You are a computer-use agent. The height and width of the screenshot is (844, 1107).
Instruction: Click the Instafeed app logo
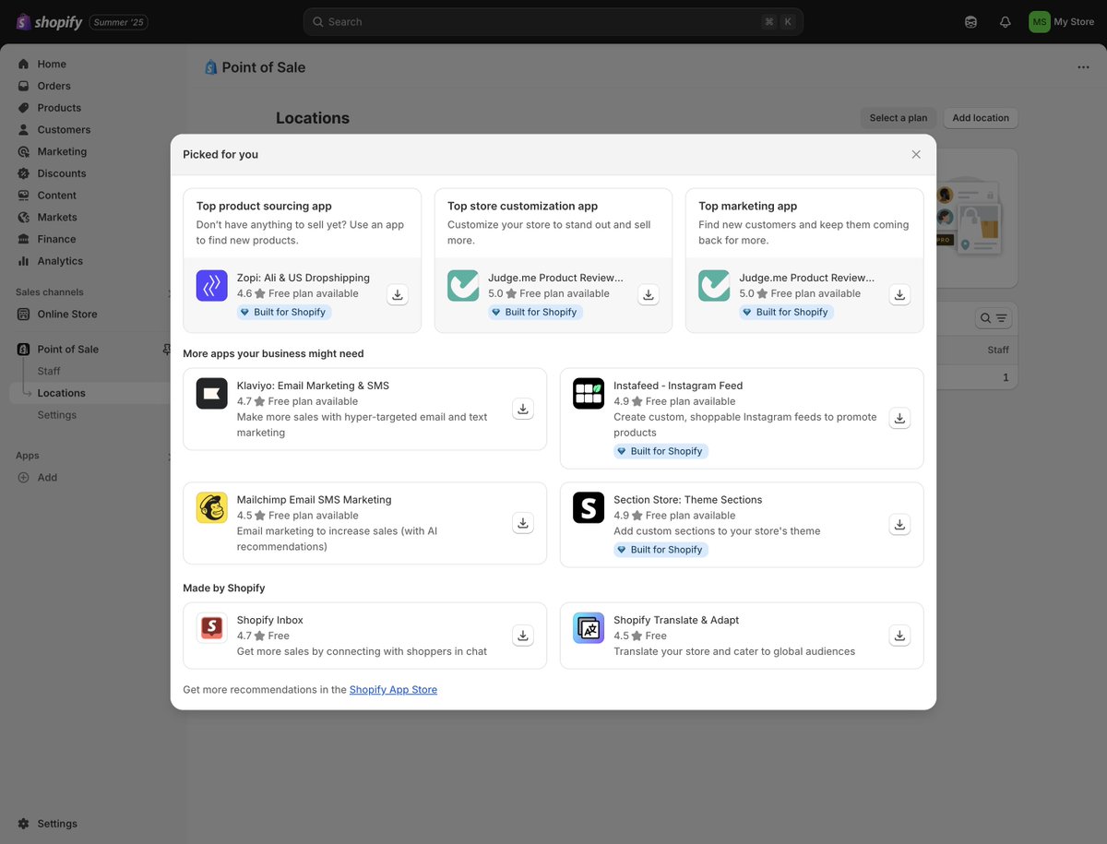point(589,394)
